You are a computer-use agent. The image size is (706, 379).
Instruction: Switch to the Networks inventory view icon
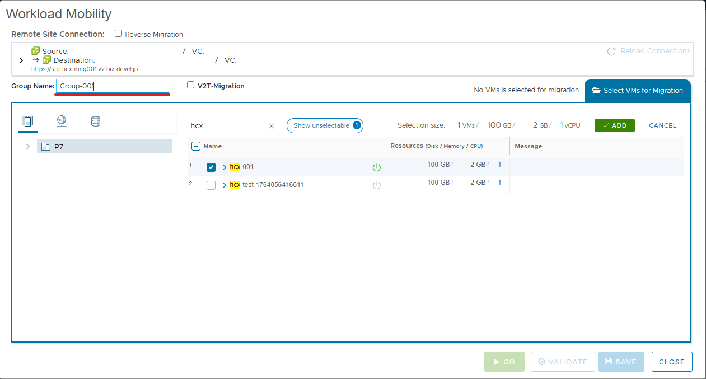[62, 121]
